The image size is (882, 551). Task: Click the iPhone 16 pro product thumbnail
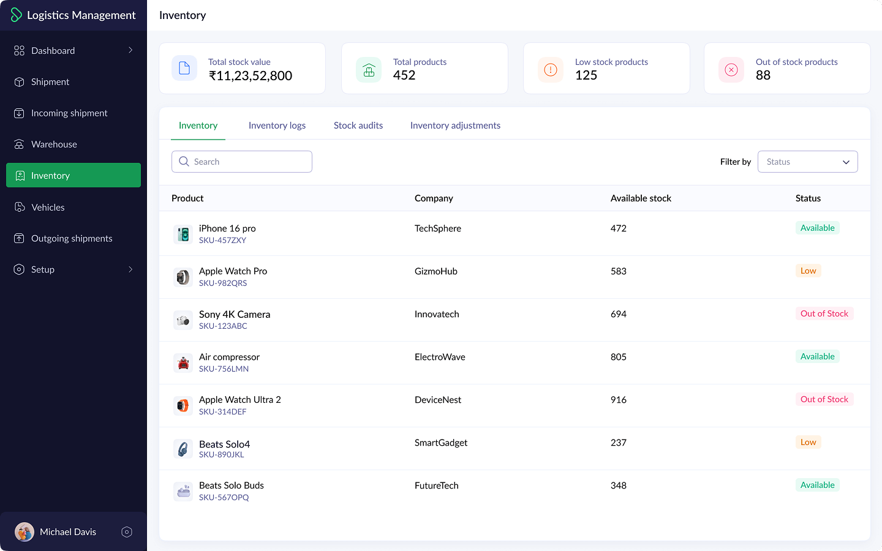pos(183,234)
